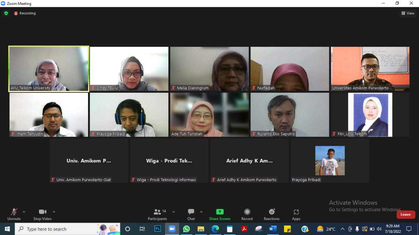Expand audio options arrow next to Unmute
The image size is (419, 235).
(x=24, y=212)
